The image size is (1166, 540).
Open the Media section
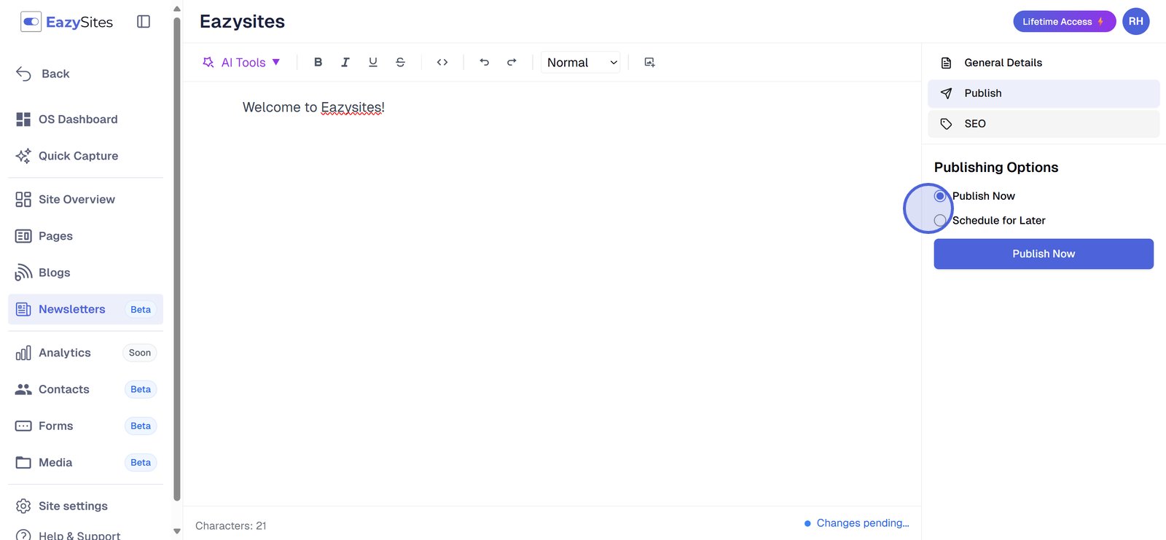pos(85,463)
